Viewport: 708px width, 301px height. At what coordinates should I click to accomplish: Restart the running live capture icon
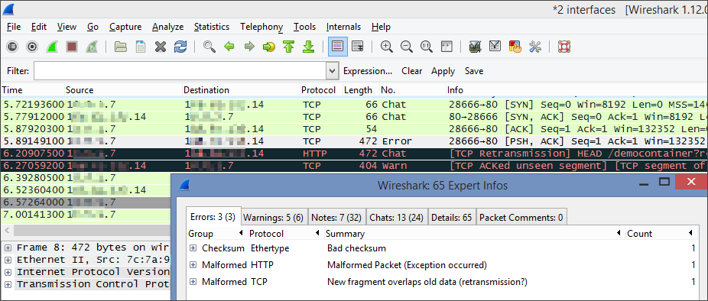coord(92,47)
